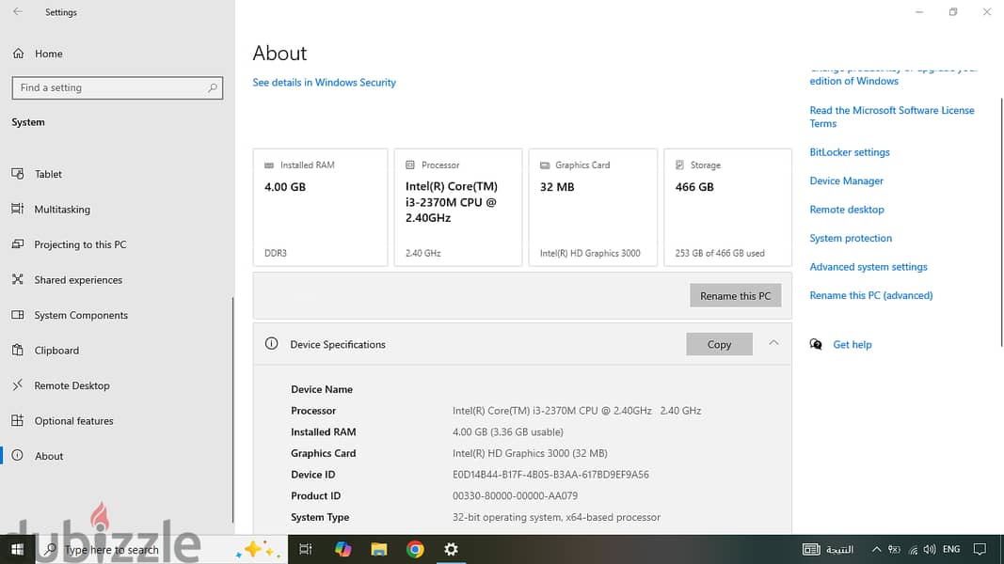The width and height of the screenshot is (1004, 564).
Task: Select Installed RAM value 4.00 GB (3.36 GB usable)
Action: point(508,431)
